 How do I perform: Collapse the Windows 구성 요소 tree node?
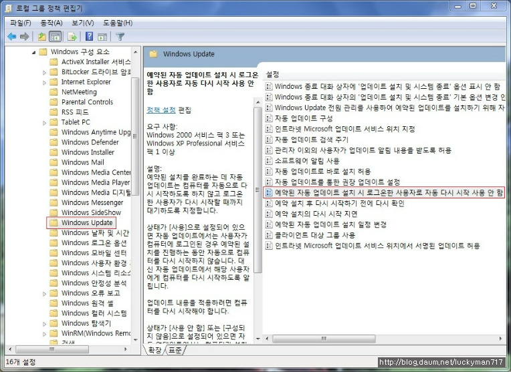tap(34, 52)
